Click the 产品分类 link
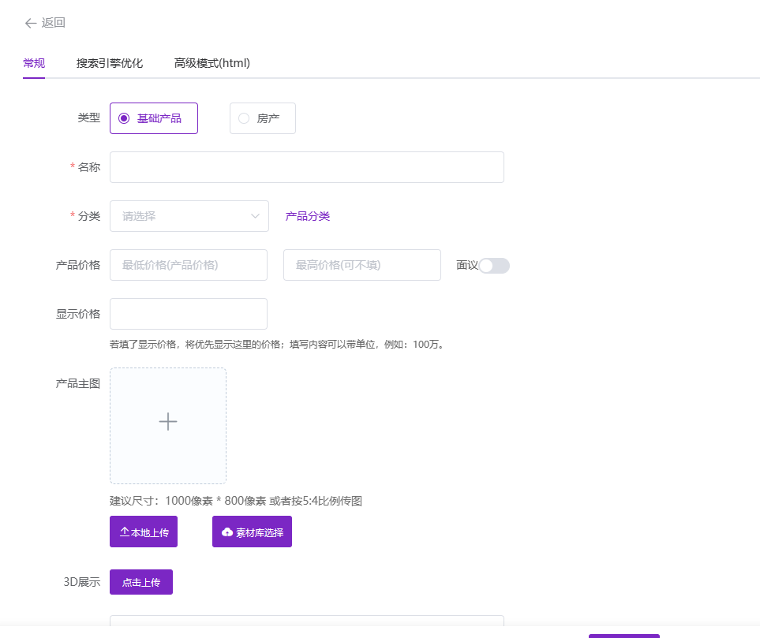The width and height of the screenshot is (760, 638). tap(307, 216)
